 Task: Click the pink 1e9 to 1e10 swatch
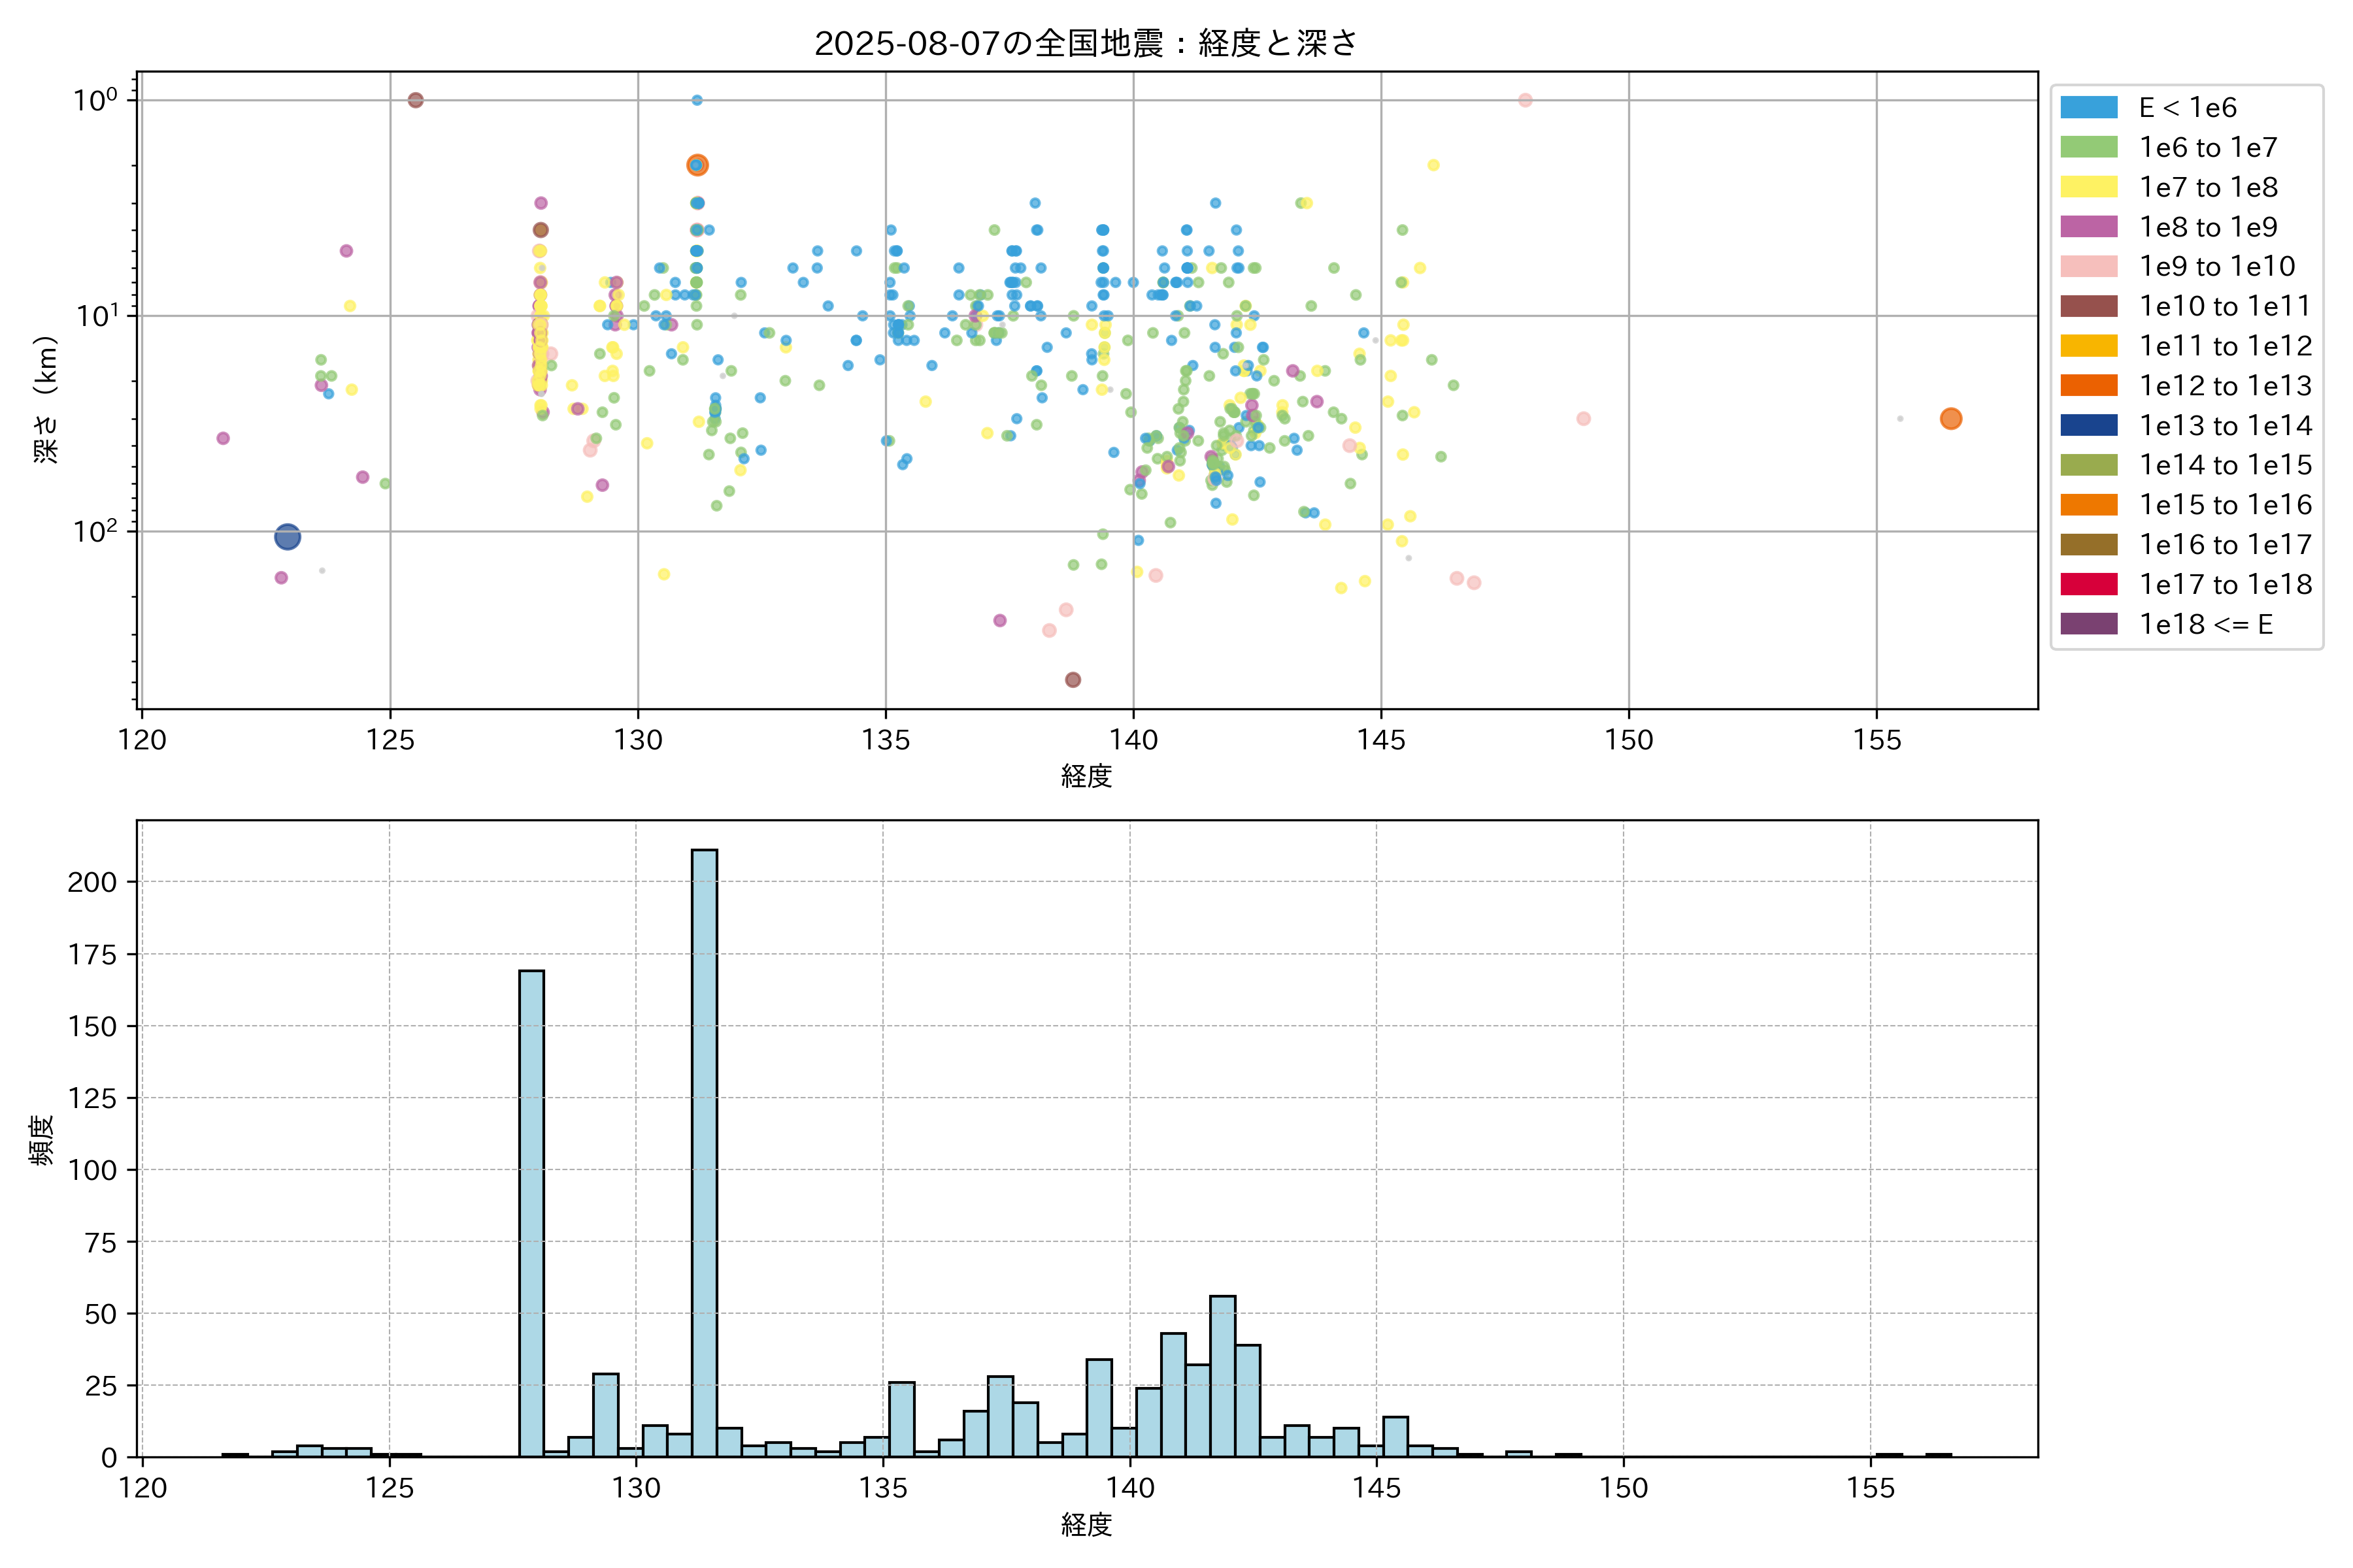click(2089, 267)
